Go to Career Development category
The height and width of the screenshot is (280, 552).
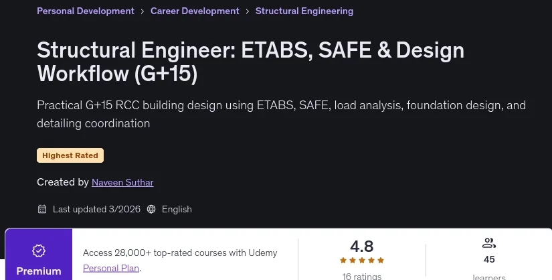pyautogui.click(x=195, y=11)
